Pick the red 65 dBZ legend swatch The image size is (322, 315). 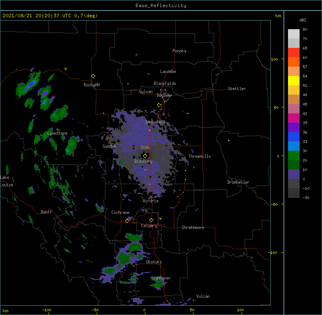(x=294, y=53)
